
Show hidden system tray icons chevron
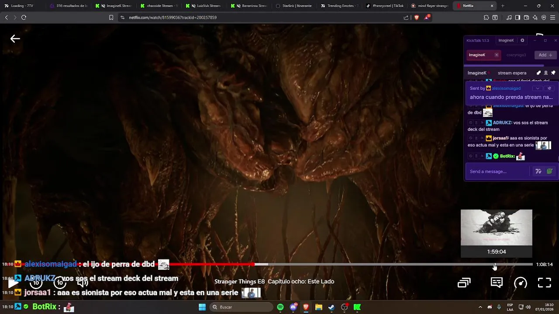(480, 307)
